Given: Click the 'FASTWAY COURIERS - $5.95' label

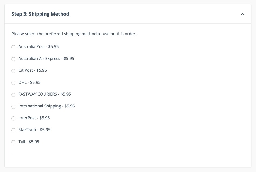Looking at the screenshot, I should point(45,94).
